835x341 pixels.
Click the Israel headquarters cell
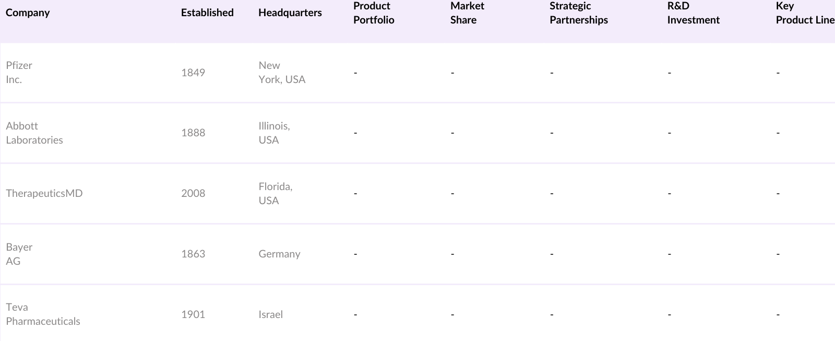270,314
